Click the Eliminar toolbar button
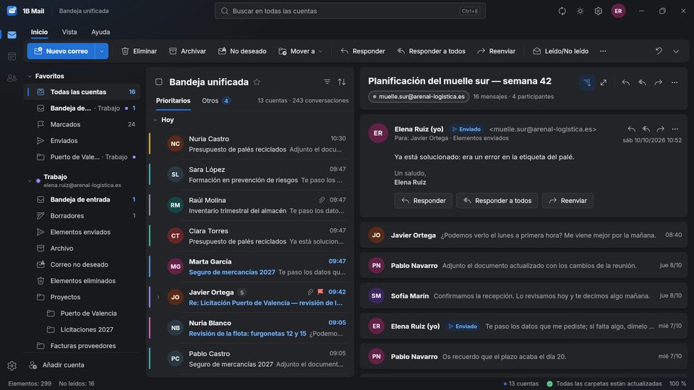This screenshot has height=390, width=694. tap(139, 51)
